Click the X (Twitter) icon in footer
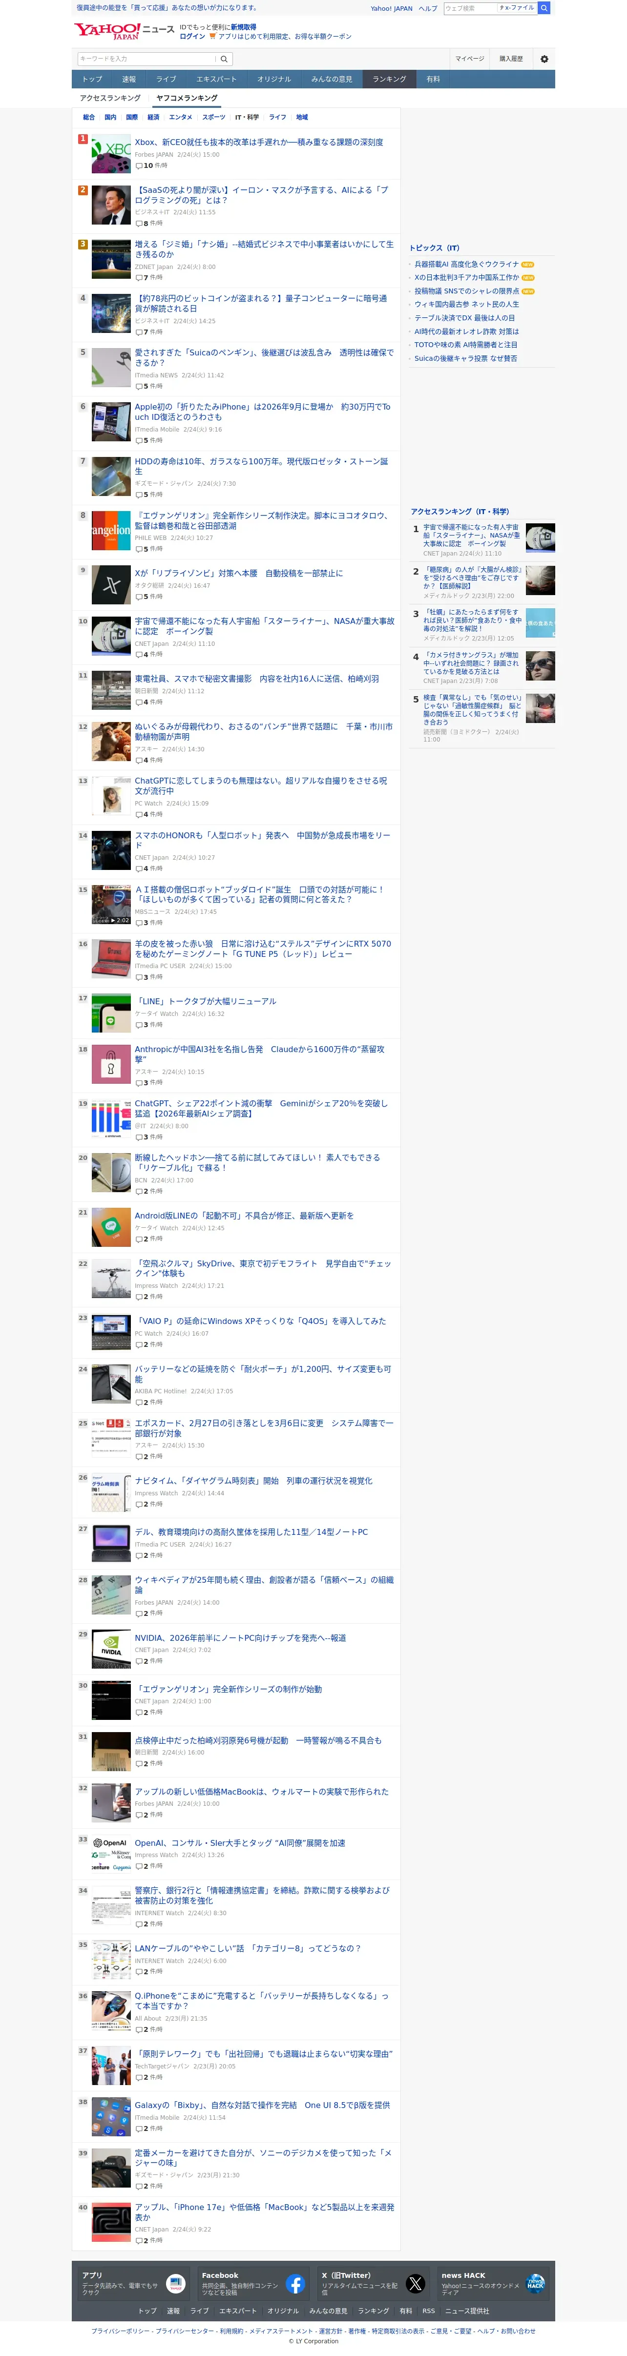Image resolution: width=627 pixels, height=2356 pixels. [416, 2284]
